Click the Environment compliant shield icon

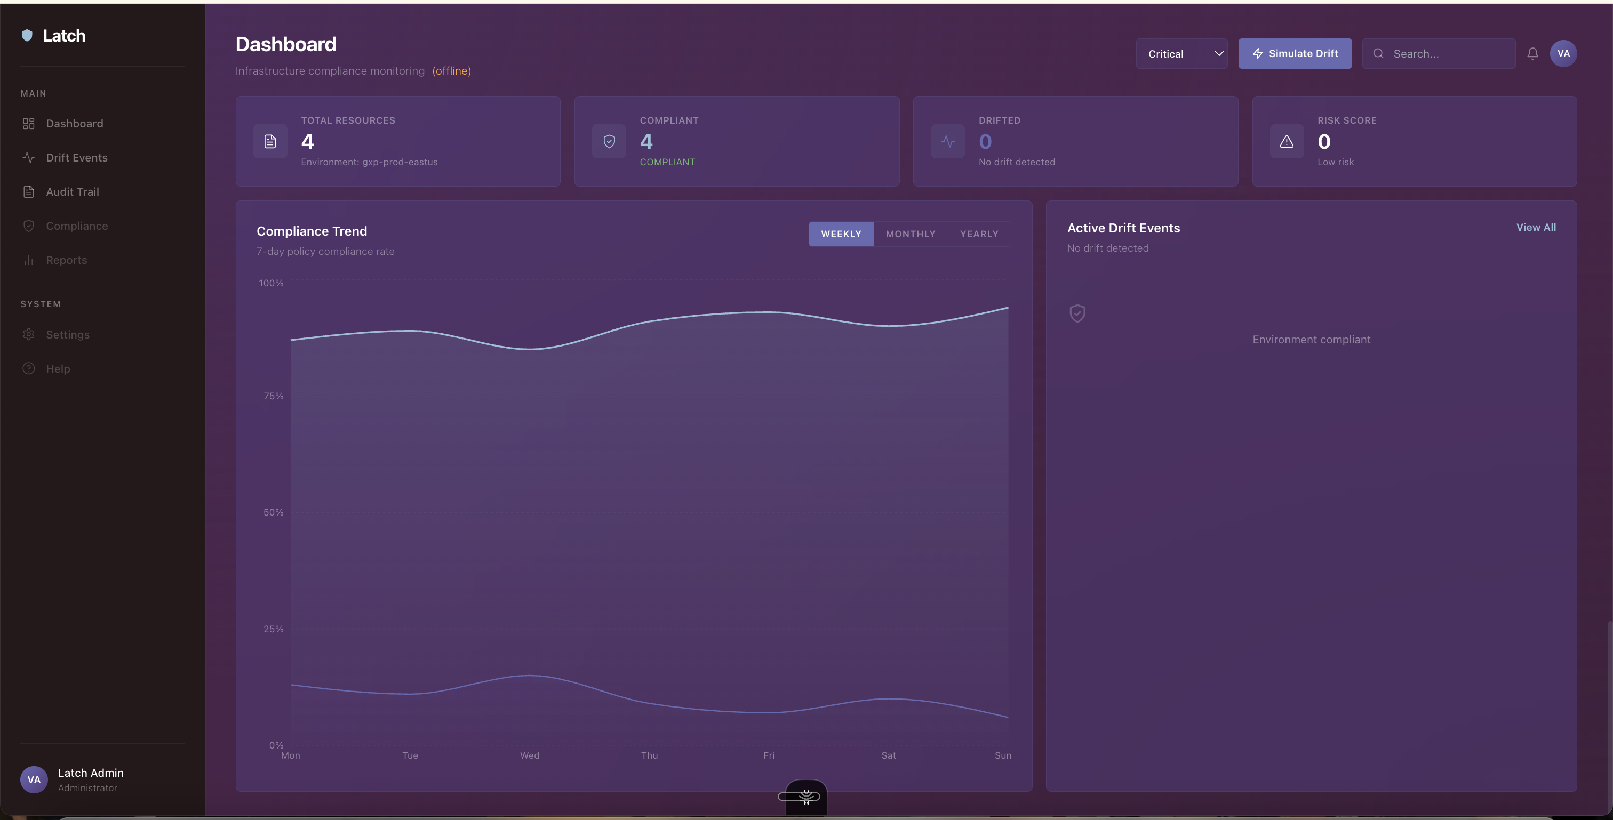[x=1077, y=313]
